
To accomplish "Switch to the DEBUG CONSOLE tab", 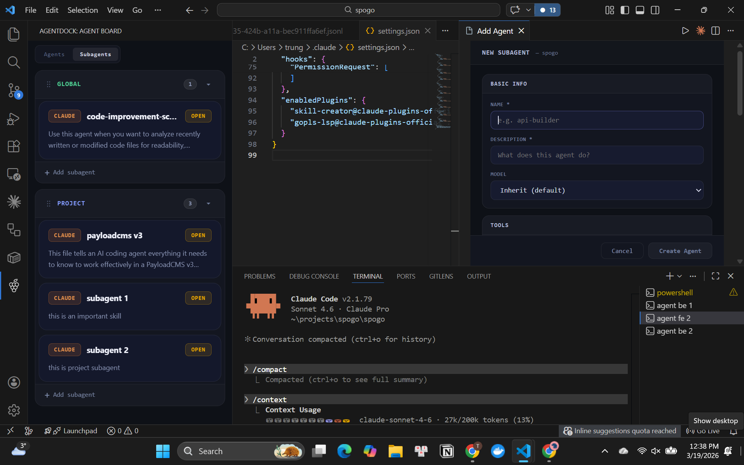I will (x=314, y=276).
